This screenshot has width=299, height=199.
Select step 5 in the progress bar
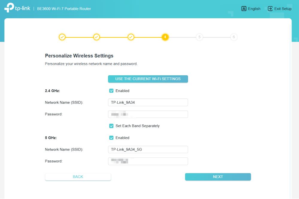[199, 37]
